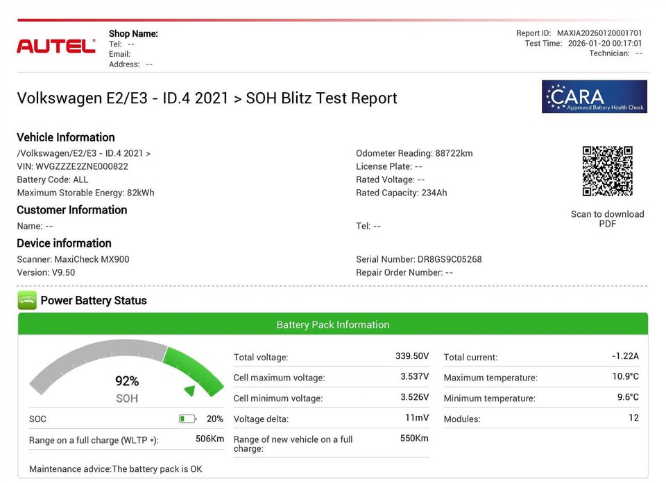Click the Scan to download PDF text
Image resolution: width=666 pixels, height=483 pixels.
tap(607, 219)
